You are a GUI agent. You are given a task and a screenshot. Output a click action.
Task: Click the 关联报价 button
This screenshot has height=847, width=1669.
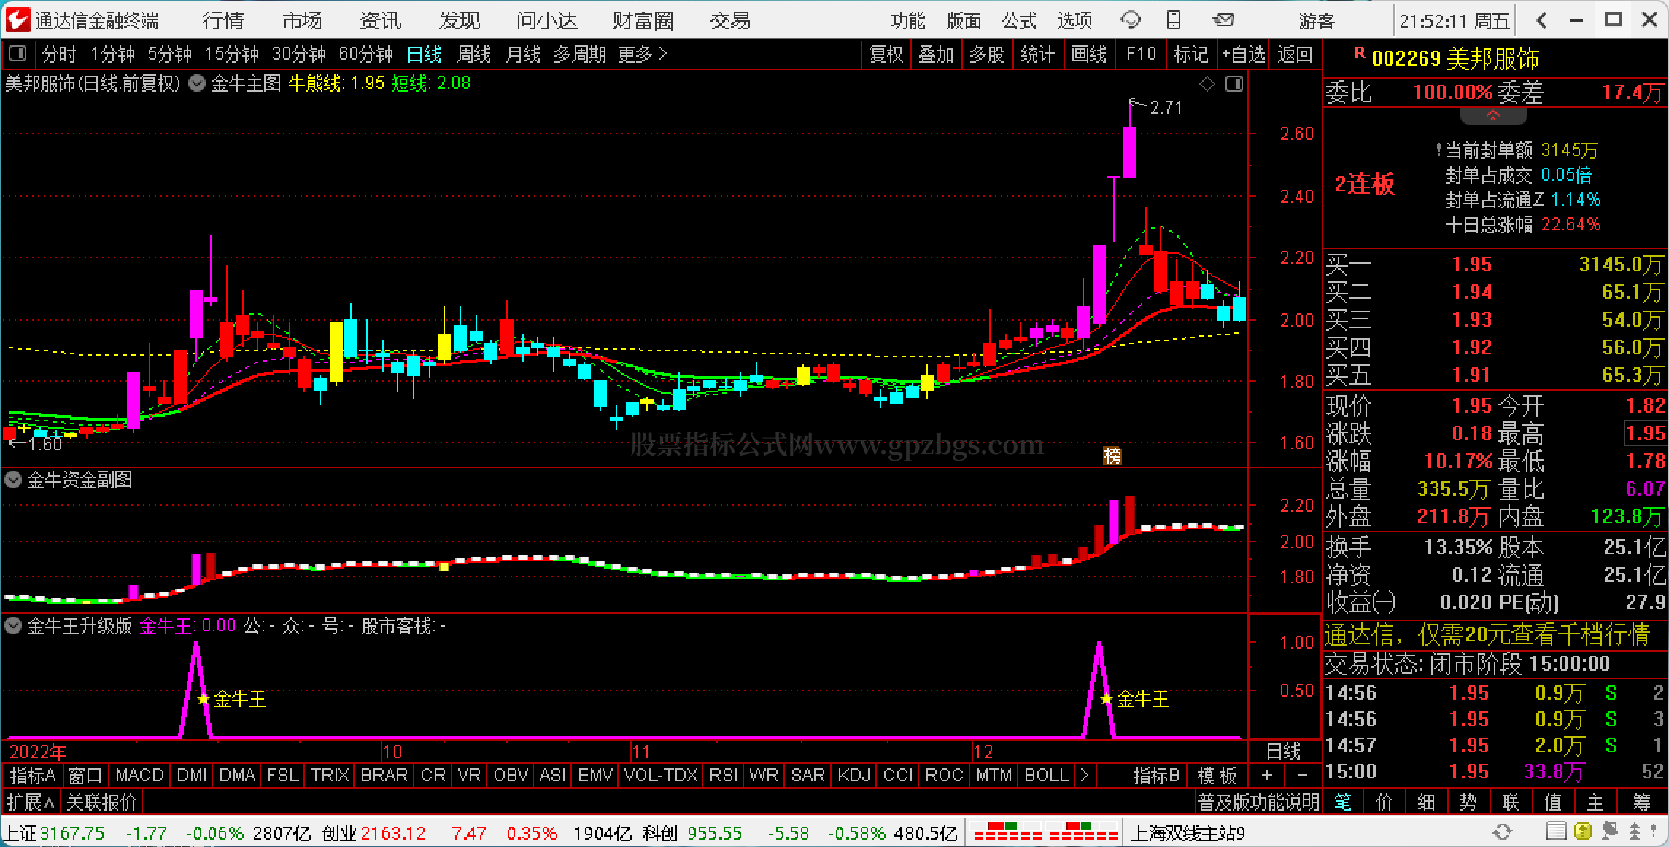click(x=101, y=803)
